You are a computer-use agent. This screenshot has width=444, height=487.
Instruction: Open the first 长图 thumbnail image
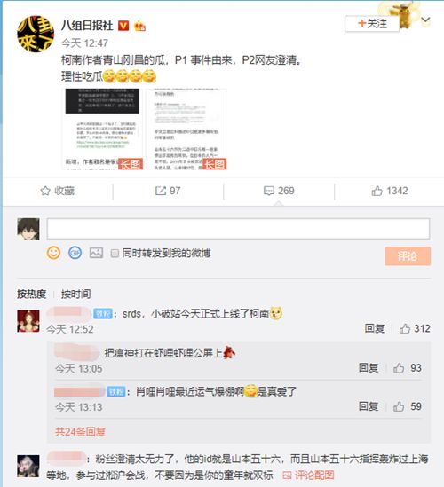point(102,130)
